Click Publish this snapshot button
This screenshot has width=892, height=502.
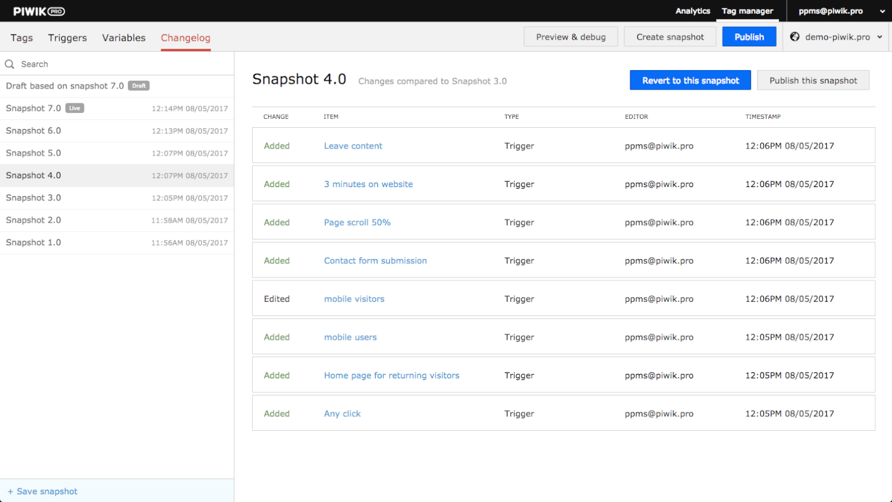813,80
